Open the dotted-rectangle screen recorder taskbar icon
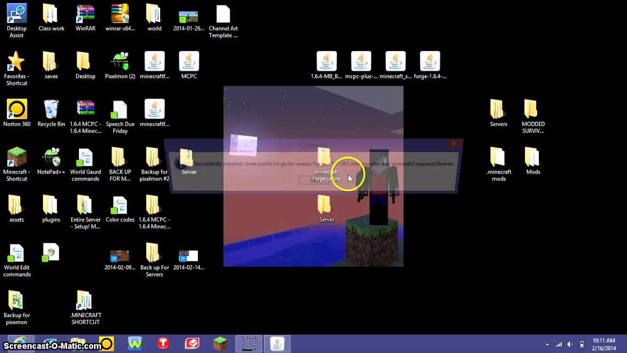627x353 pixels. [248, 344]
